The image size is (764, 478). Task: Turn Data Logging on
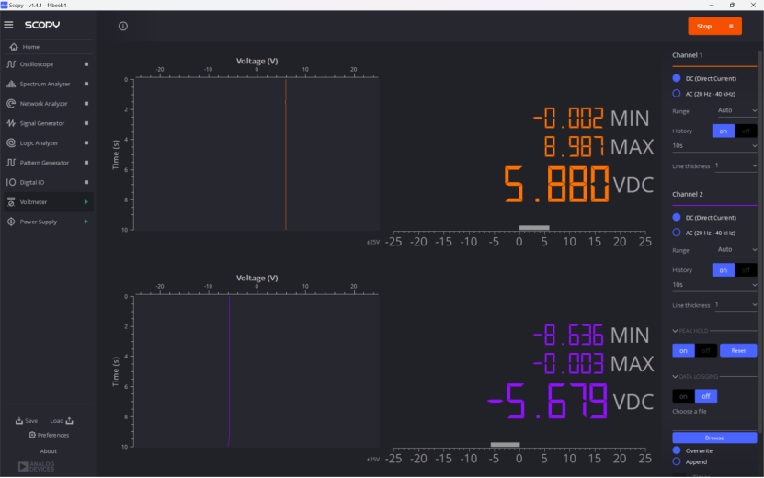683,396
